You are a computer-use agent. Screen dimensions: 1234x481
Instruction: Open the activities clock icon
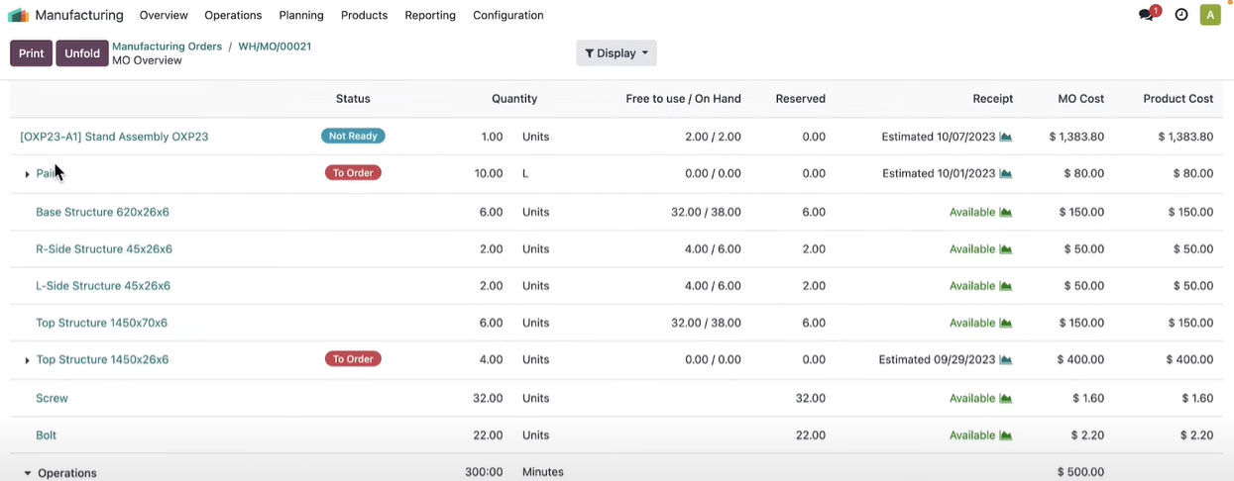pos(1181,15)
